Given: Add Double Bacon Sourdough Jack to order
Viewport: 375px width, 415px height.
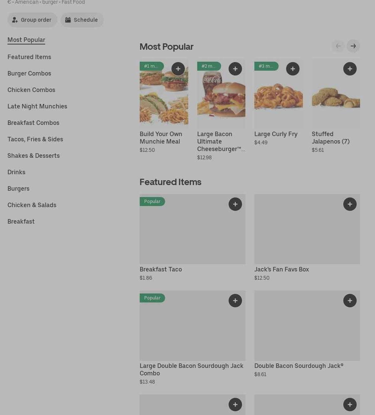Looking at the screenshot, I should [x=350, y=301].
